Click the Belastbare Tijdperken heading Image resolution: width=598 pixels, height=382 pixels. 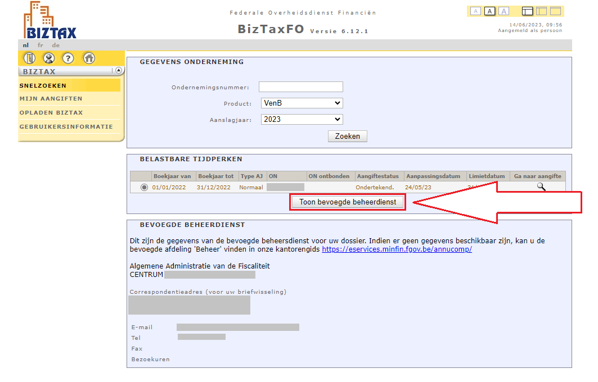[x=191, y=159]
